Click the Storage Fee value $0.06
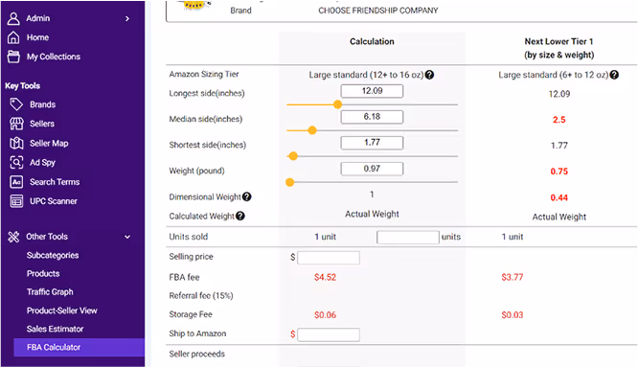This screenshot has height=367, width=638. click(325, 315)
